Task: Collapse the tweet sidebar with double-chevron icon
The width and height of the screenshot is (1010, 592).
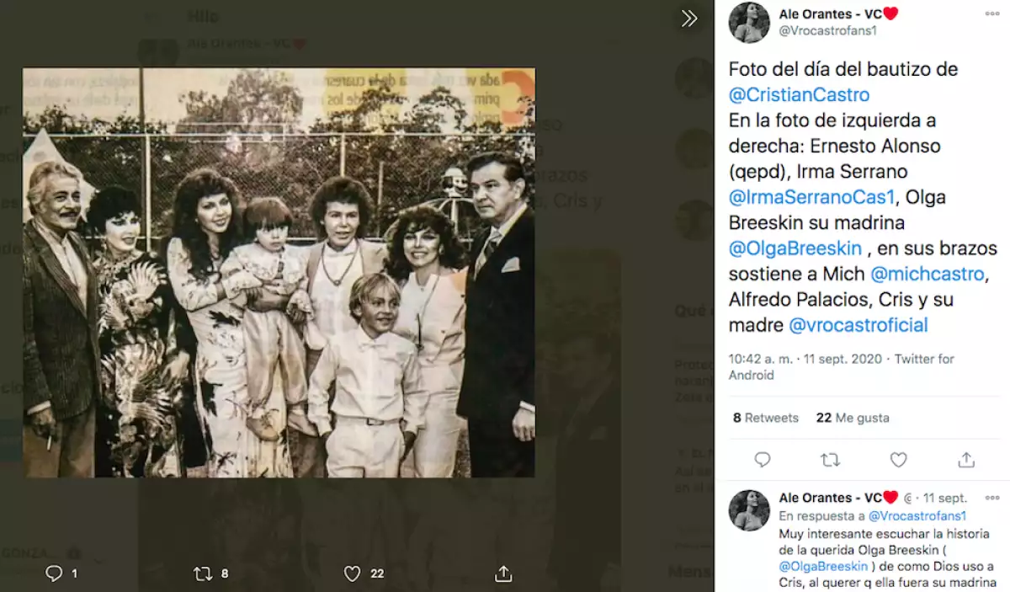Action: 689,19
